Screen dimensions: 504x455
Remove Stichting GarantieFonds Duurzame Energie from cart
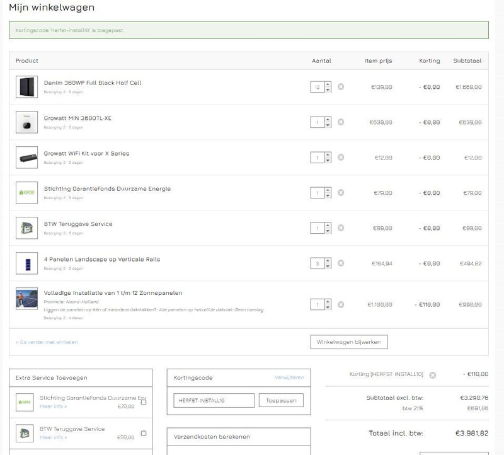coord(341,192)
